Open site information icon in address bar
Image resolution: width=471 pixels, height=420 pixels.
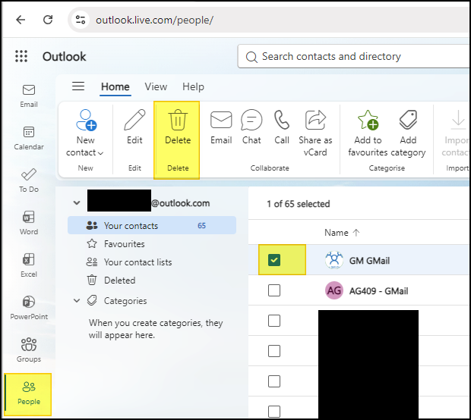coord(81,20)
